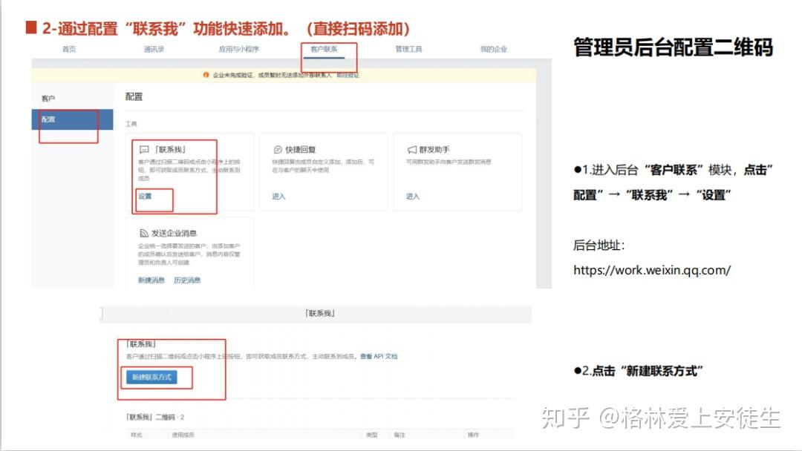Go to the 管理工具 tab
This screenshot has width=802, height=451.
pos(408,49)
